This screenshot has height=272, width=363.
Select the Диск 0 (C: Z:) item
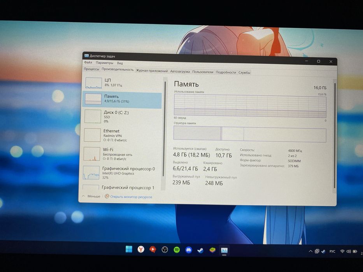point(122,116)
